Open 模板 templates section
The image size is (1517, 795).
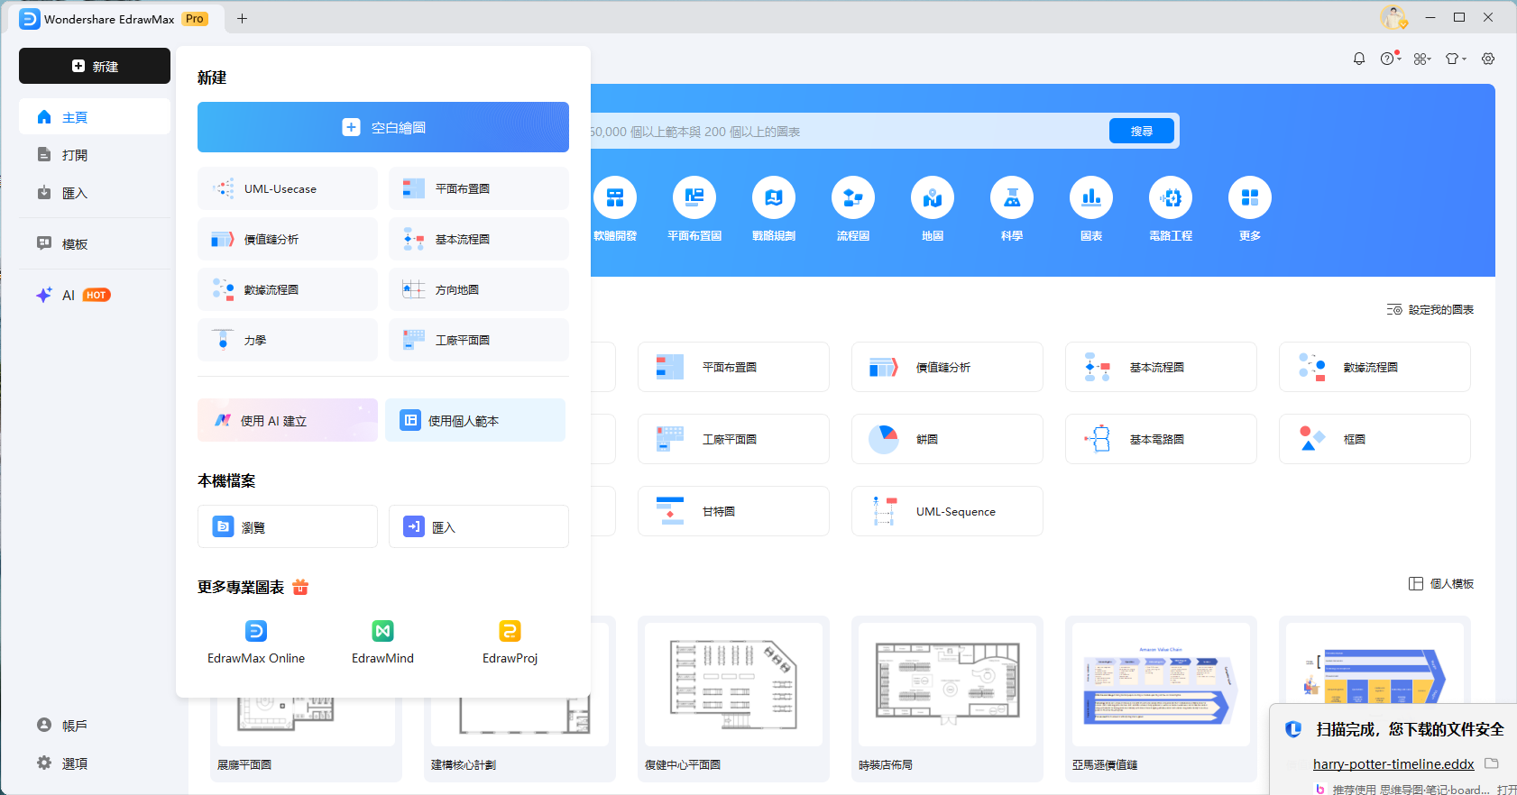click(x=95, y=243)
